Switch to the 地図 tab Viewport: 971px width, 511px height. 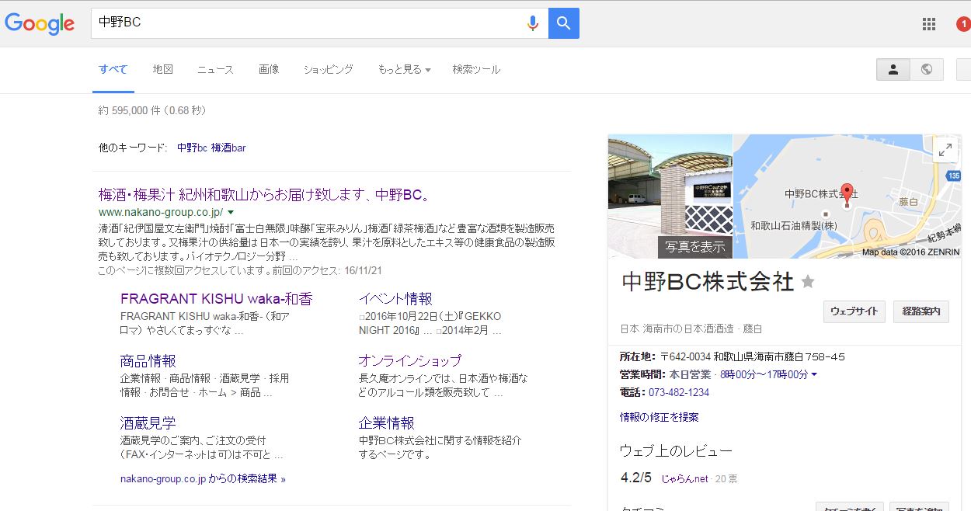163,69
